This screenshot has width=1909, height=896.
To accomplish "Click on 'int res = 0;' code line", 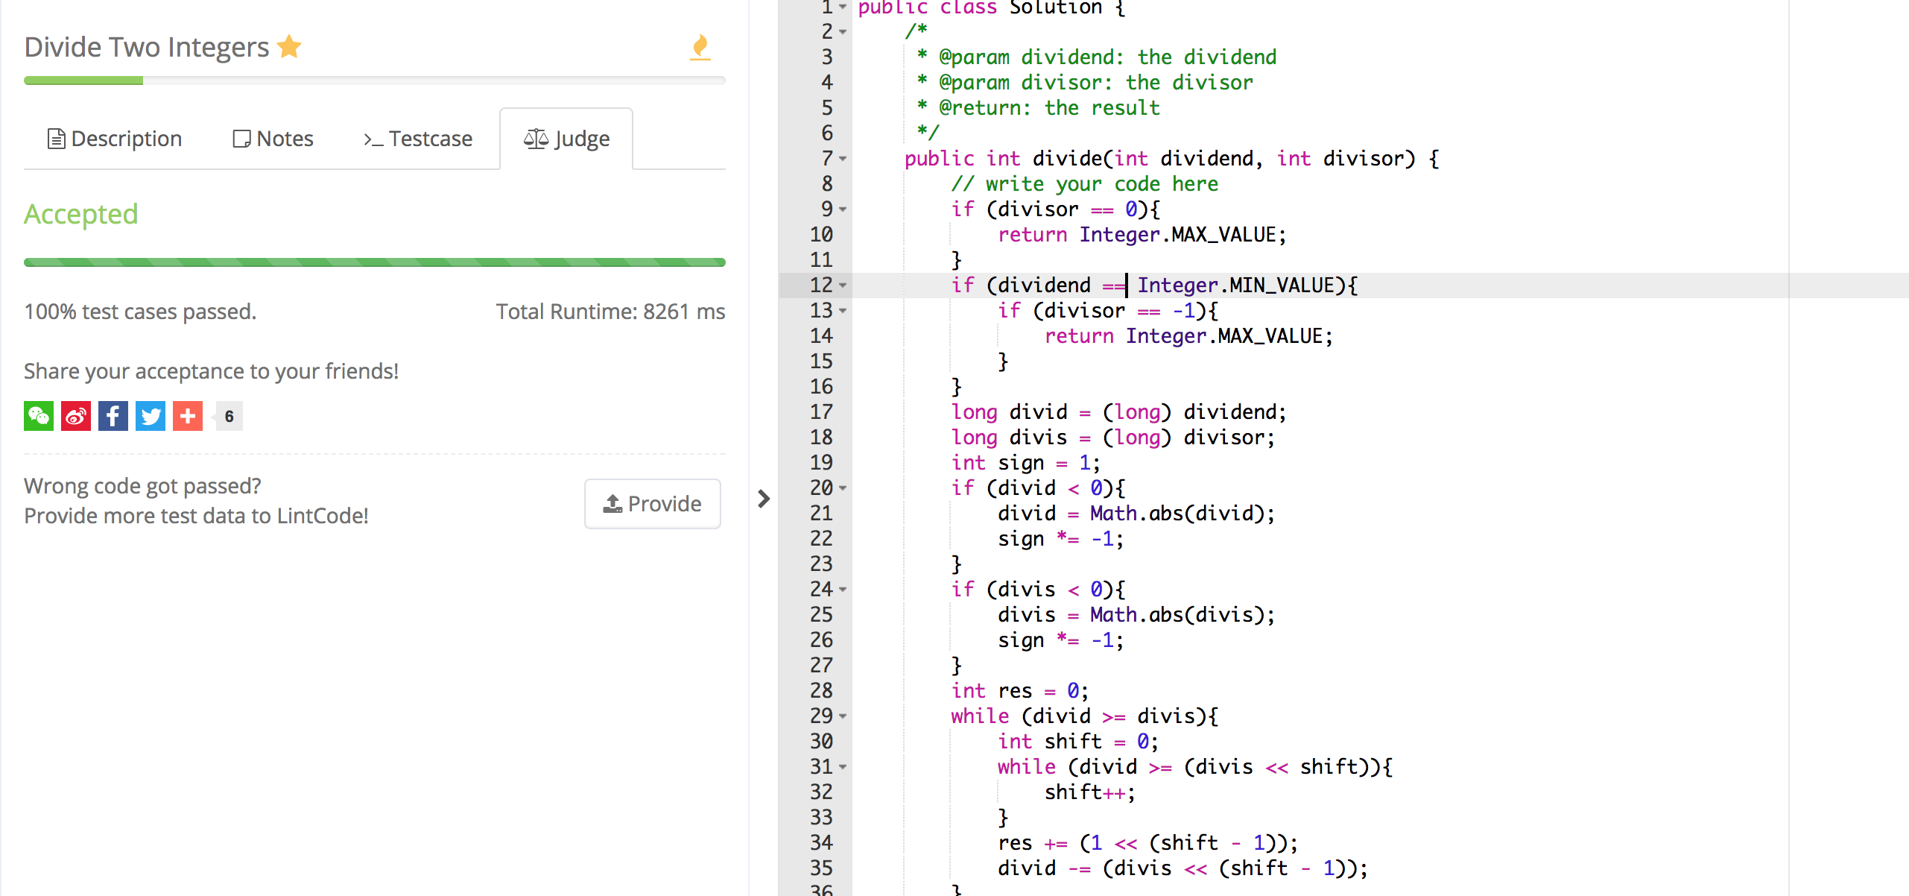I will tap(1019, 691).
